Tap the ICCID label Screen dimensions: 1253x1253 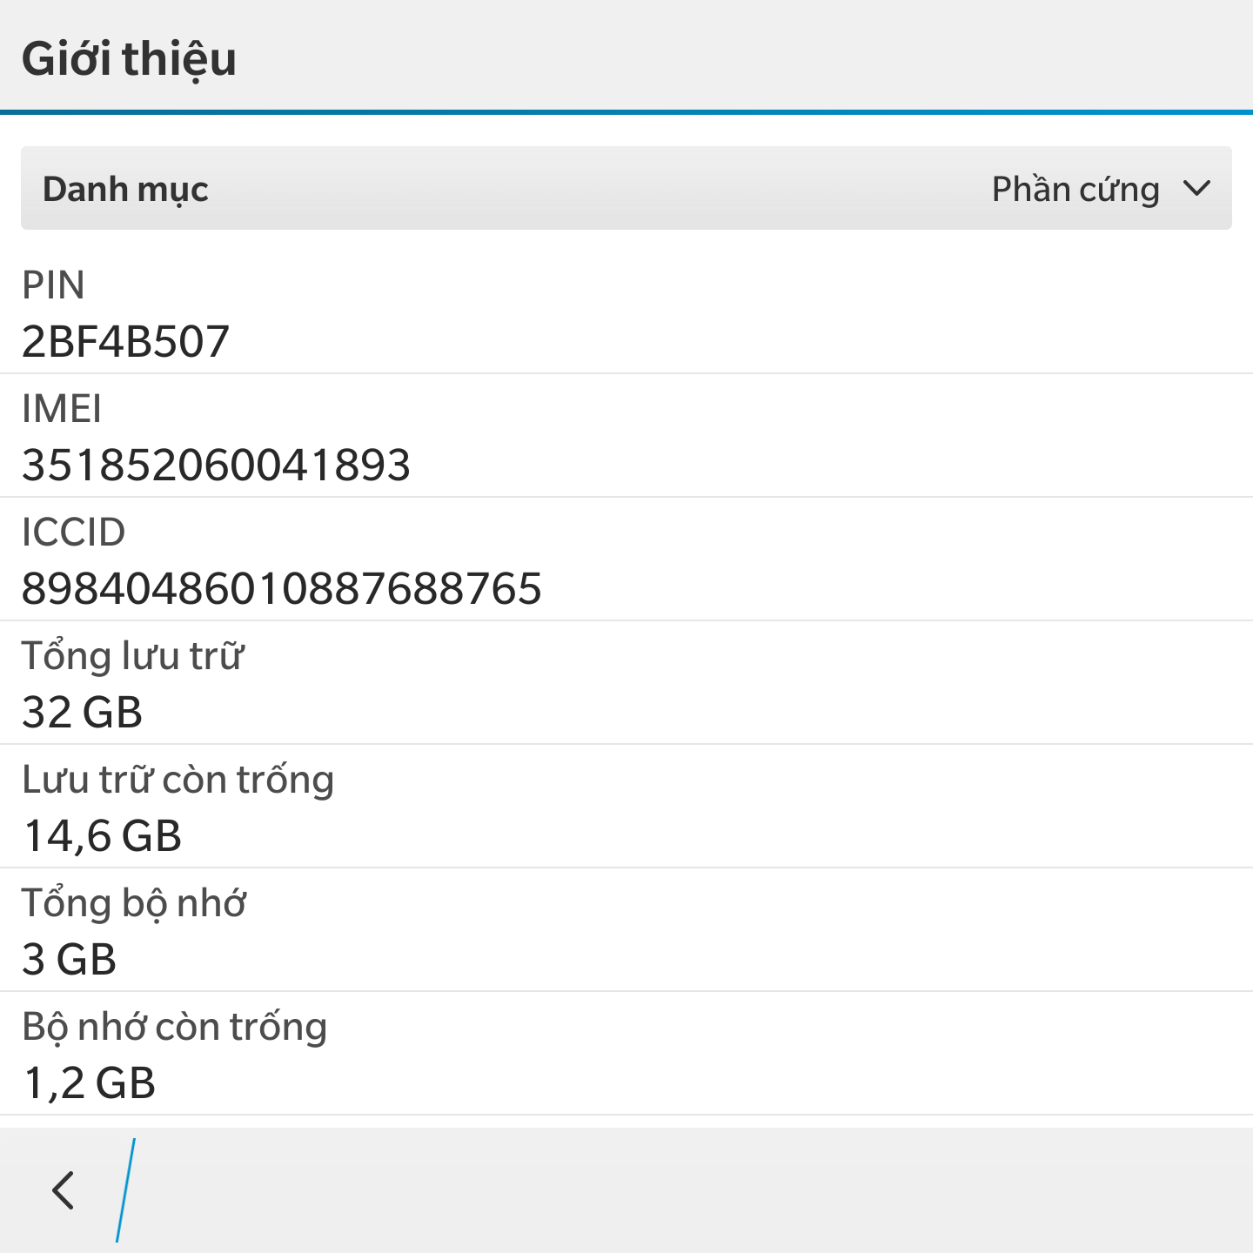tap(74, 533)
